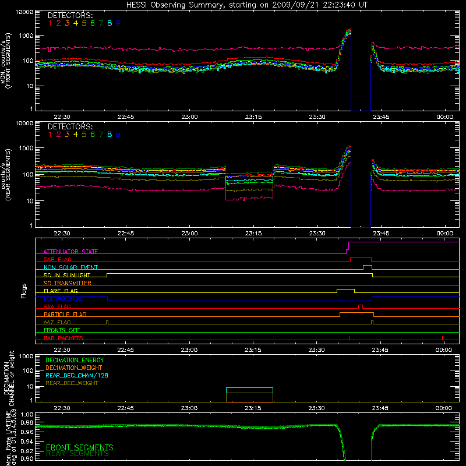Click the DETECTORS: label in the front segments plot

pos(70,15)
